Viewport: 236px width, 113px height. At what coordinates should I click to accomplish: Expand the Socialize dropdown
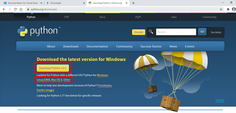pyautogui.click(x=216, y=32)
